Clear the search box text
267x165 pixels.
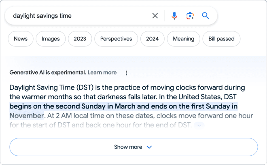(155, 16)
